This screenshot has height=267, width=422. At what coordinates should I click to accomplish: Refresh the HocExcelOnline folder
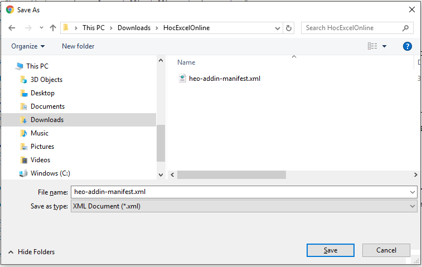pyautogui.click(x=289, y=28)
